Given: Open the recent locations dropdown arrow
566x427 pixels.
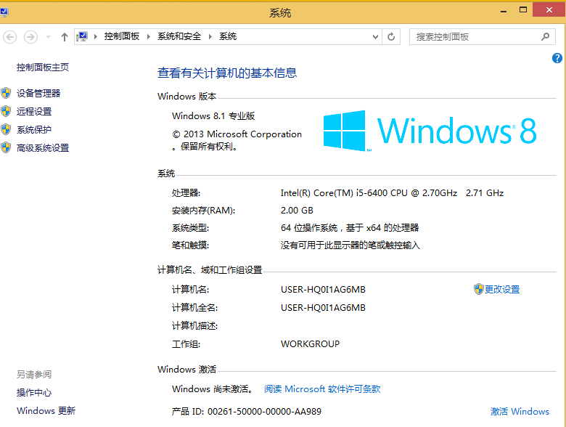Looking at the screenshot, I should coord(49,36).
